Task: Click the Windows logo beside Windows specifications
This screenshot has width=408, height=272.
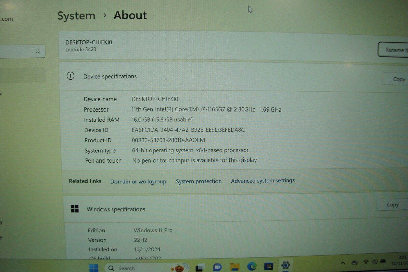Action: coord(75,208)
